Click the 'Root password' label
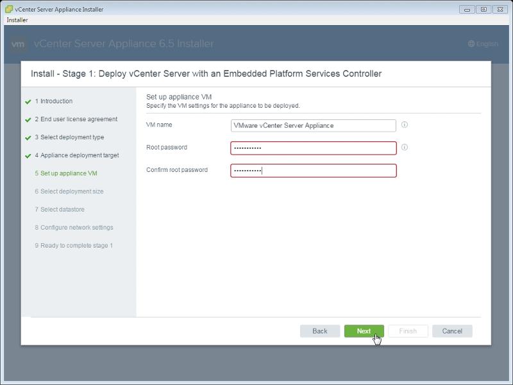Screen dimensions: 513x385 tap(167, 148)
